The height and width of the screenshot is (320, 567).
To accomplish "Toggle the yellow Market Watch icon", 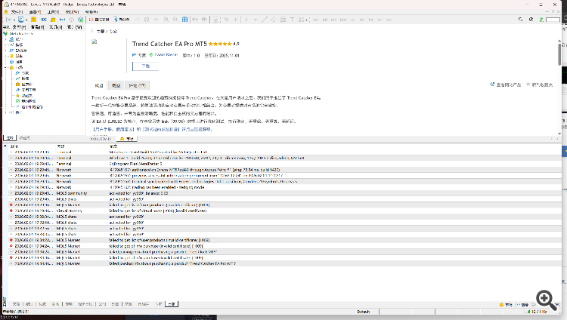I will [33, 20].
